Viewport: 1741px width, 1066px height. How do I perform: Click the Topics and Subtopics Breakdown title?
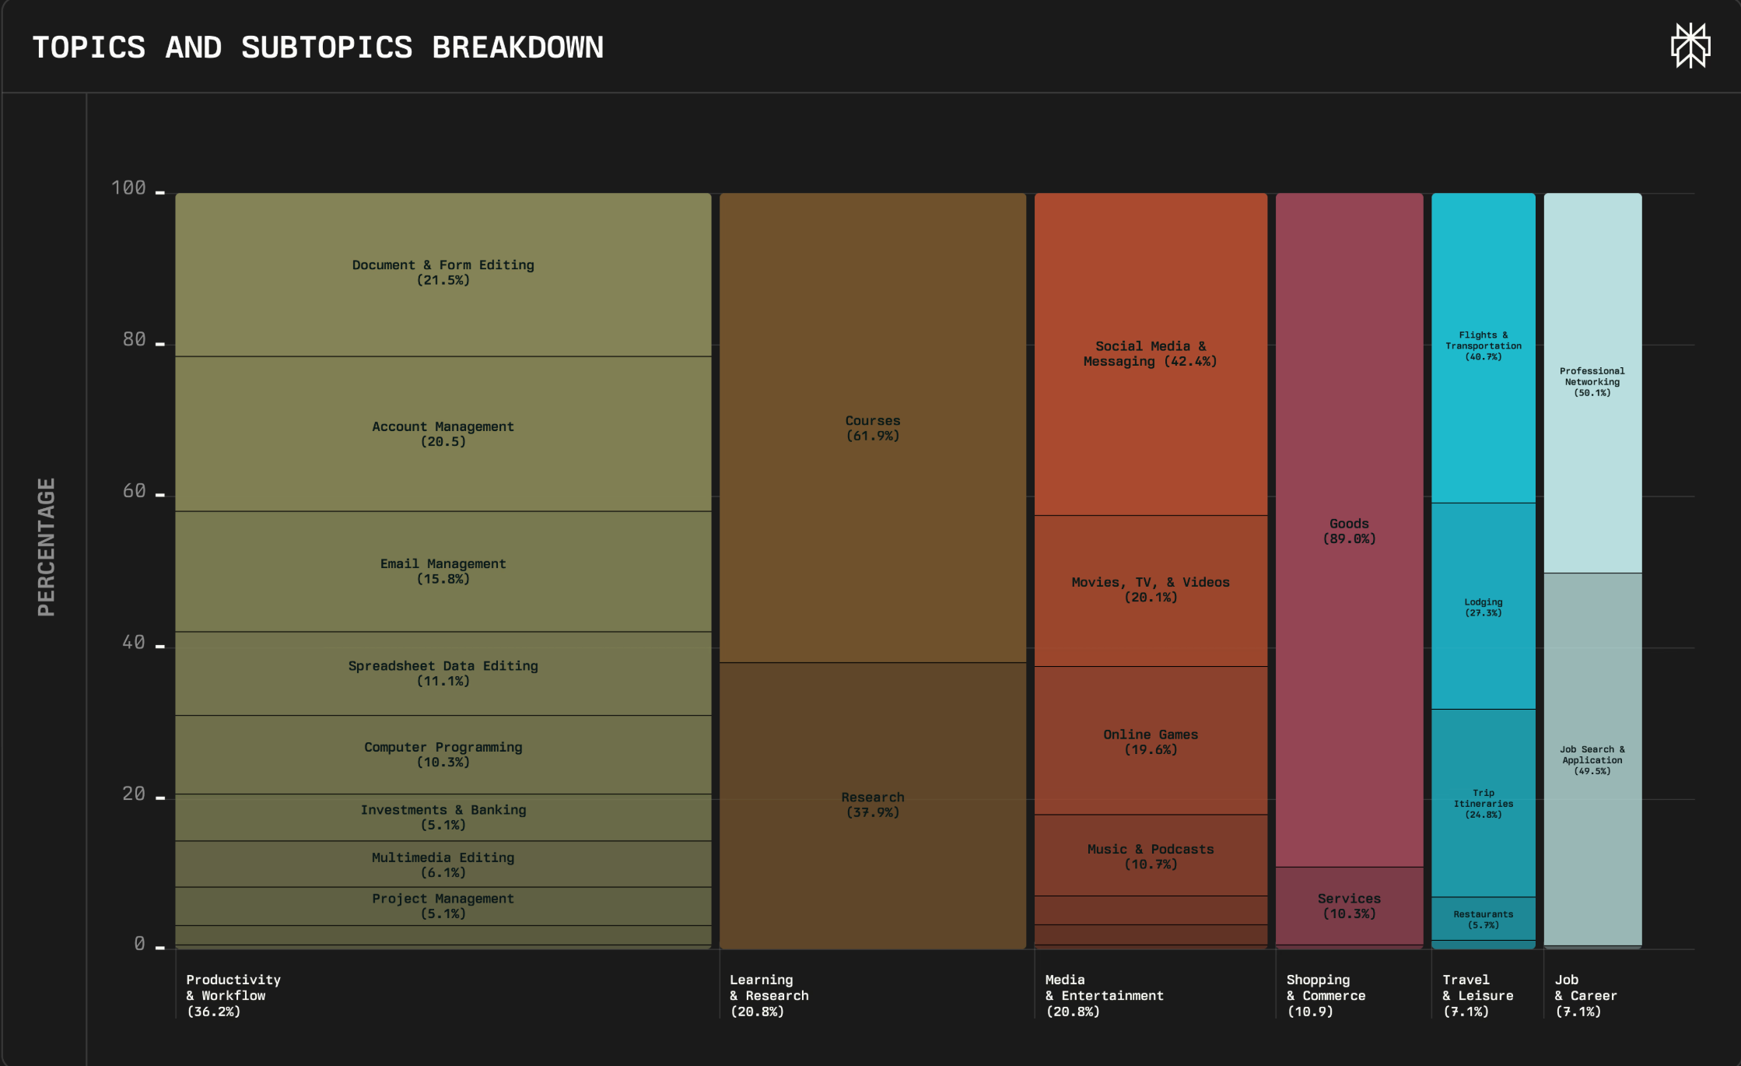[x=317, y=47]
